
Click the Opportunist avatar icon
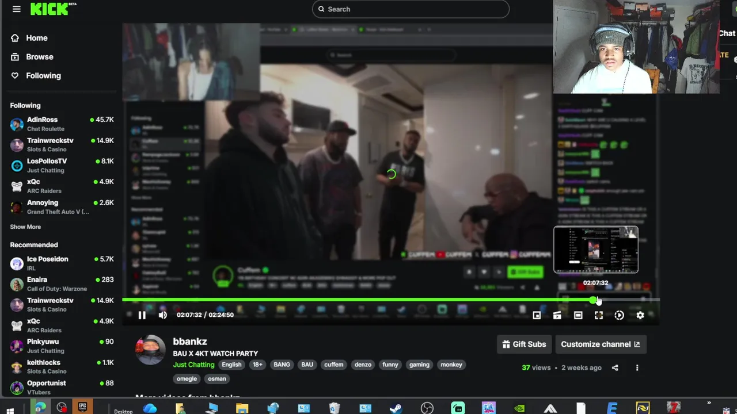click(17, 388)
